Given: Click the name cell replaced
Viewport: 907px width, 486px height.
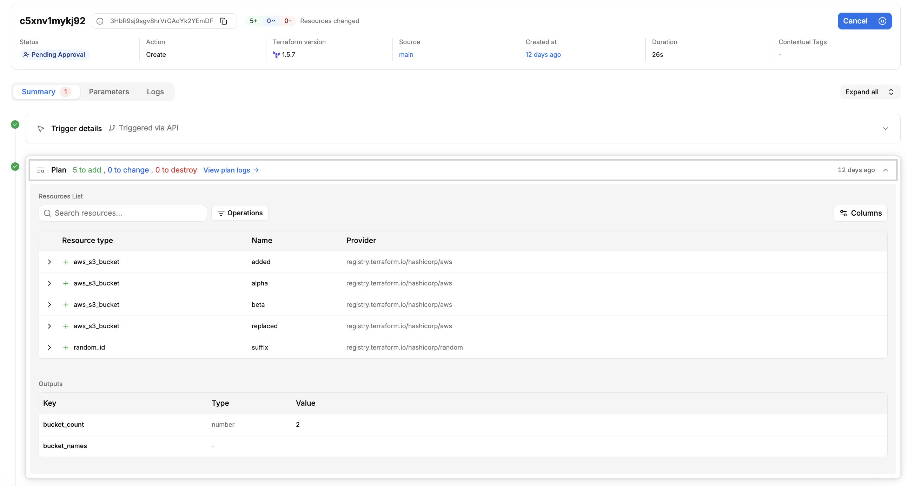Looking at the screenshot, I should pyautogui.click(x=264, y=326).
